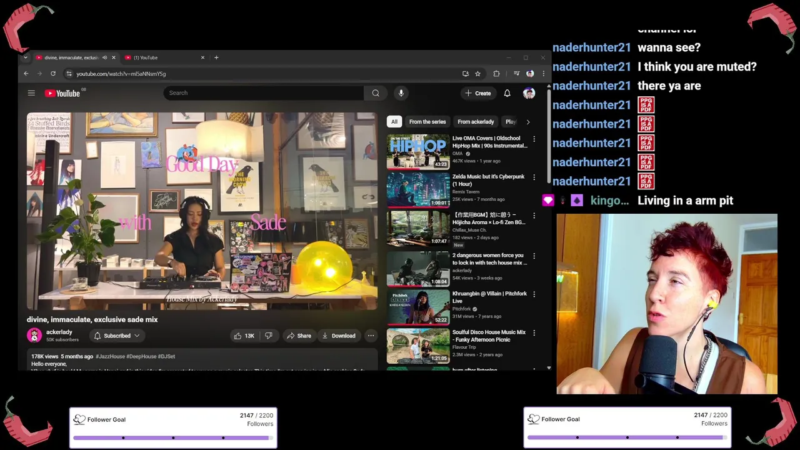Image resolution: width=800 pixels, height=450 pixels.
Task: Select the 'All' filter chip
Action: pyautogui.click(x=394, y=122)
